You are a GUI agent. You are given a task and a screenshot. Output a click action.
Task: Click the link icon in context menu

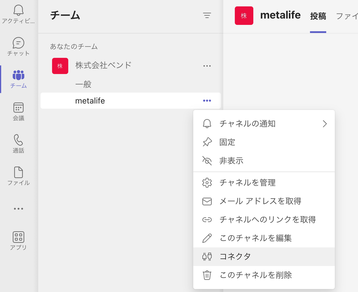tap(207, 220)
